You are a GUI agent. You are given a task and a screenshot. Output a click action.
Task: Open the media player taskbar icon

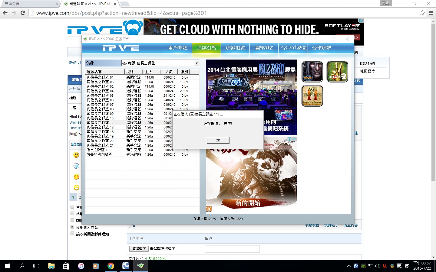pos(96,266)
